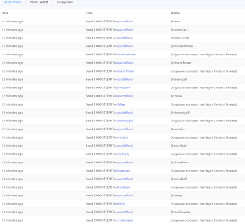The image size is (245, 224).
Task: Click upvotefund link in the @bhaiaslam memo row
Action: click(125, 162)
